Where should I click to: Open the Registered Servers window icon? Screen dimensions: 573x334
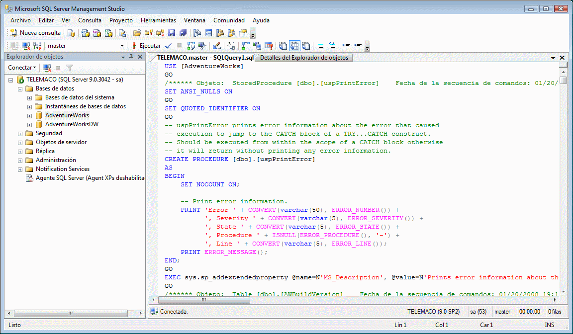point(197,33)
